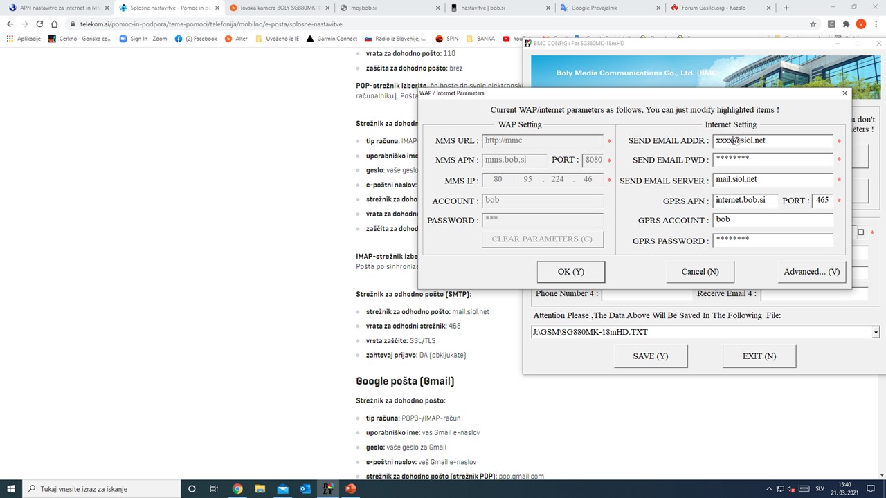Open File Explorer from taskbar
Screen dimensions: 886x498
pyautogui.click(x=260, y=488)
